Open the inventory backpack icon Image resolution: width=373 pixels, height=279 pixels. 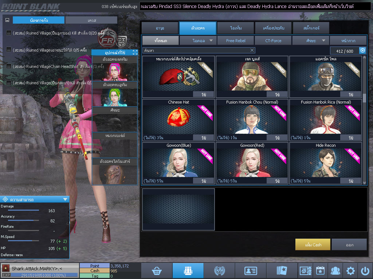point(188,270)
